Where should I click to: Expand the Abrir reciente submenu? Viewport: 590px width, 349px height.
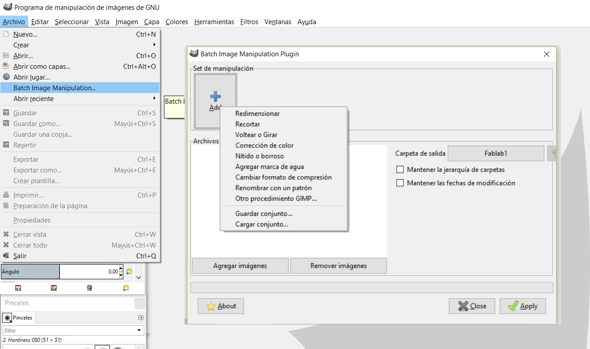(x=80, y=99)
